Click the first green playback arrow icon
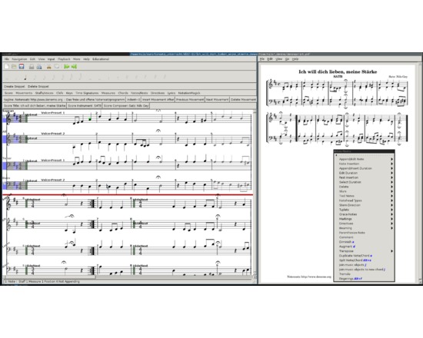The image size is (423, 338). point(66,67)
